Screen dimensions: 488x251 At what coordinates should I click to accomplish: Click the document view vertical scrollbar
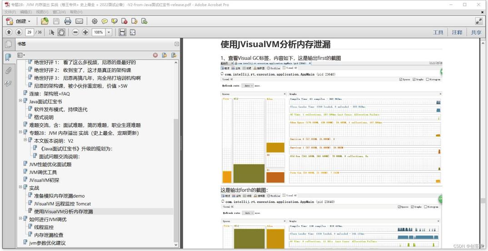(x=483, y=200)
